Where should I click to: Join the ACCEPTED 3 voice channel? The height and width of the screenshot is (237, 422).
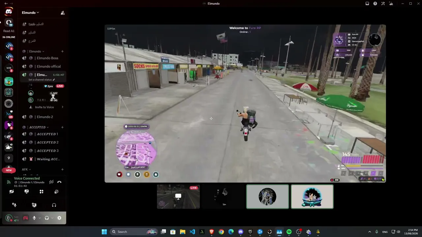[43, 151]
